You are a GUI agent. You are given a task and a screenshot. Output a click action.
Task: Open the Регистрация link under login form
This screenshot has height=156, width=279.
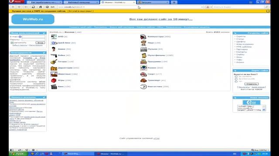pyautogui.click(x=36, y=45)
